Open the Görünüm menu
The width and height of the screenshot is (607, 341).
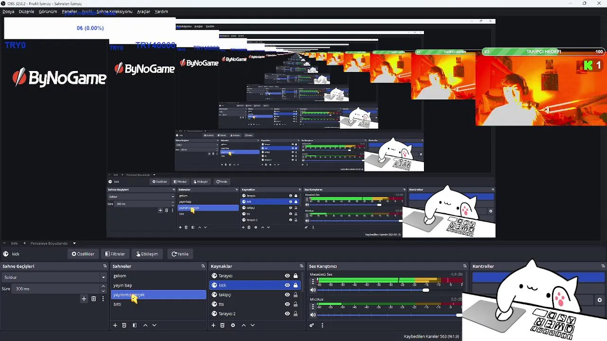tap(48, 11)
